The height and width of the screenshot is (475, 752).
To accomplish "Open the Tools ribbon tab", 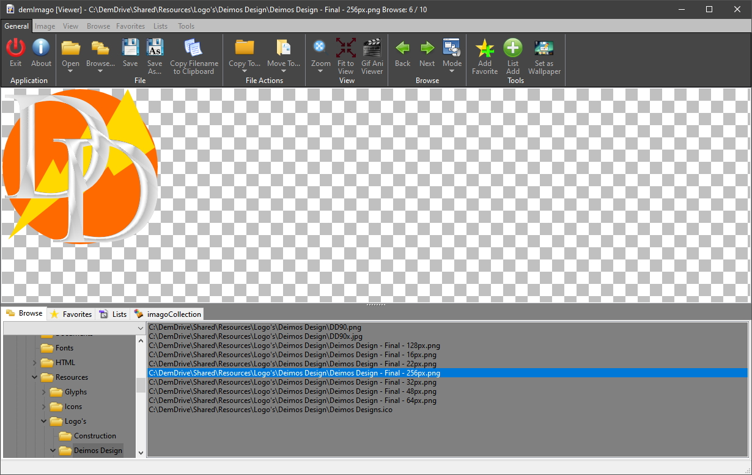I will (186, 26).
